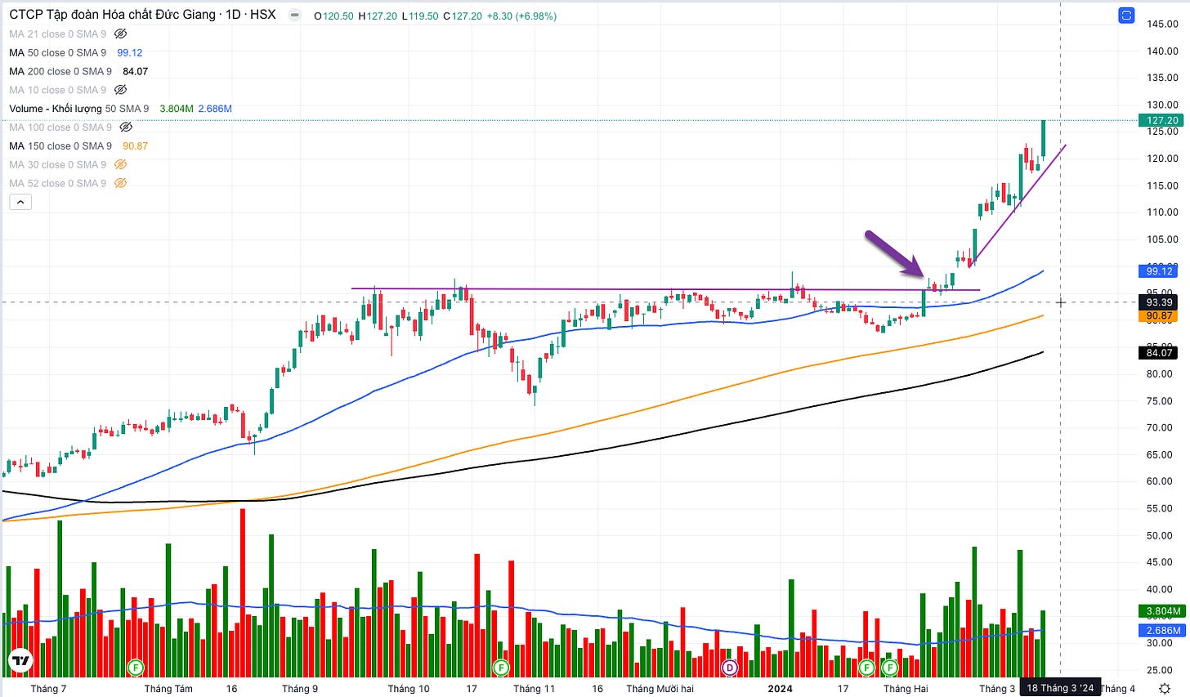Viewport: 1190px width, 697px height.
Task: Click the 145.00 tick on the price axis
Action: [x=1162, y=24]
